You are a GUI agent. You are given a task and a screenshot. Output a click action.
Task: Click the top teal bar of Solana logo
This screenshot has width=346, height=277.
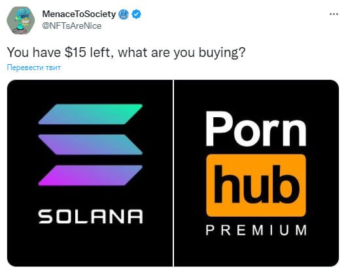point(90,114)
